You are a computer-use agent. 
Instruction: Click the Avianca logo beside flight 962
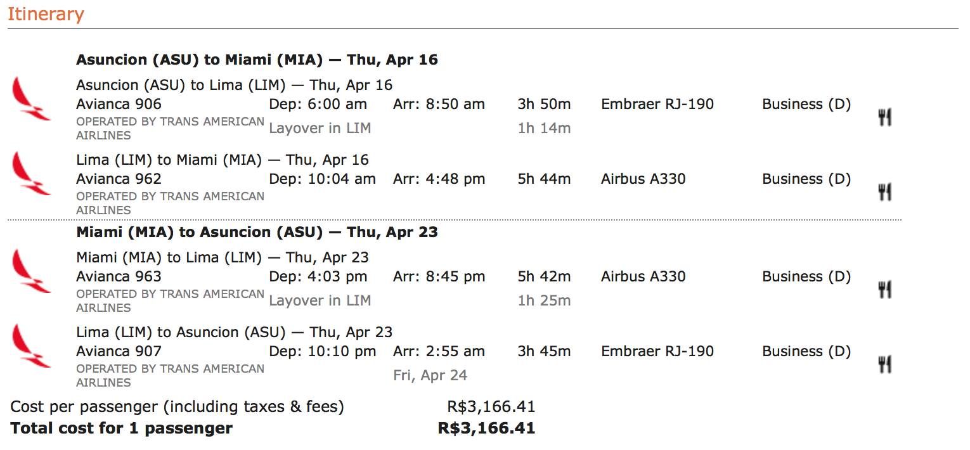32,174
